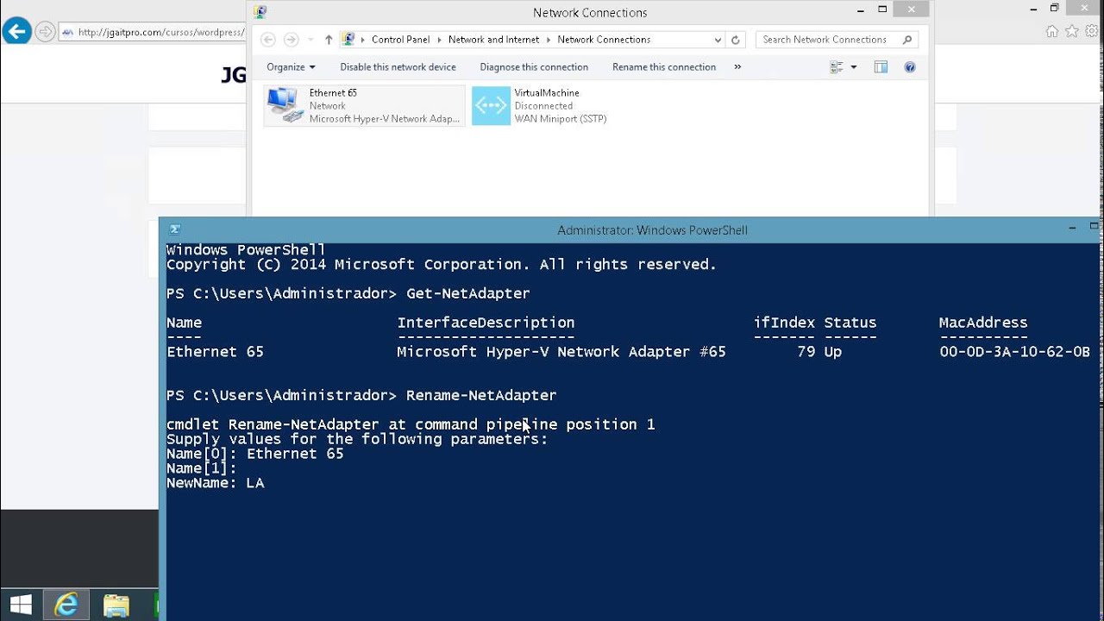Viewport: 1104px width, 621px height.
Task: Click Control Panel in the breadcrumb path
Action: tap(400, 40)
